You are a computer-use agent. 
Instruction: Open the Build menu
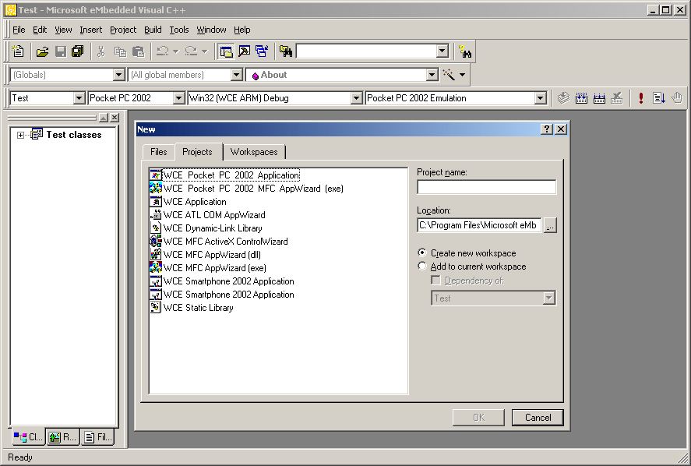pos(153,30)
